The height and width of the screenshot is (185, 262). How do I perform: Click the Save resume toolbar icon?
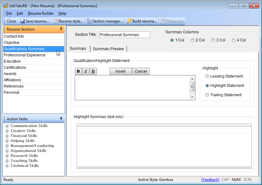coord(22,21)
